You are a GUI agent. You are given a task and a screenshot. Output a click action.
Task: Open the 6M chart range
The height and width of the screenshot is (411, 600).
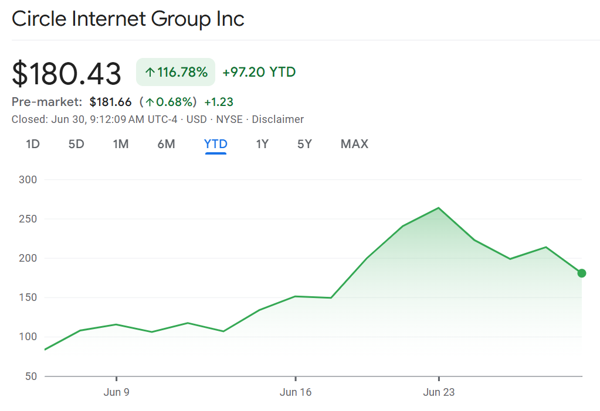coord(166,144)
